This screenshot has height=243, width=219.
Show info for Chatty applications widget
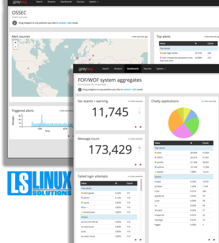pos(214,240)
